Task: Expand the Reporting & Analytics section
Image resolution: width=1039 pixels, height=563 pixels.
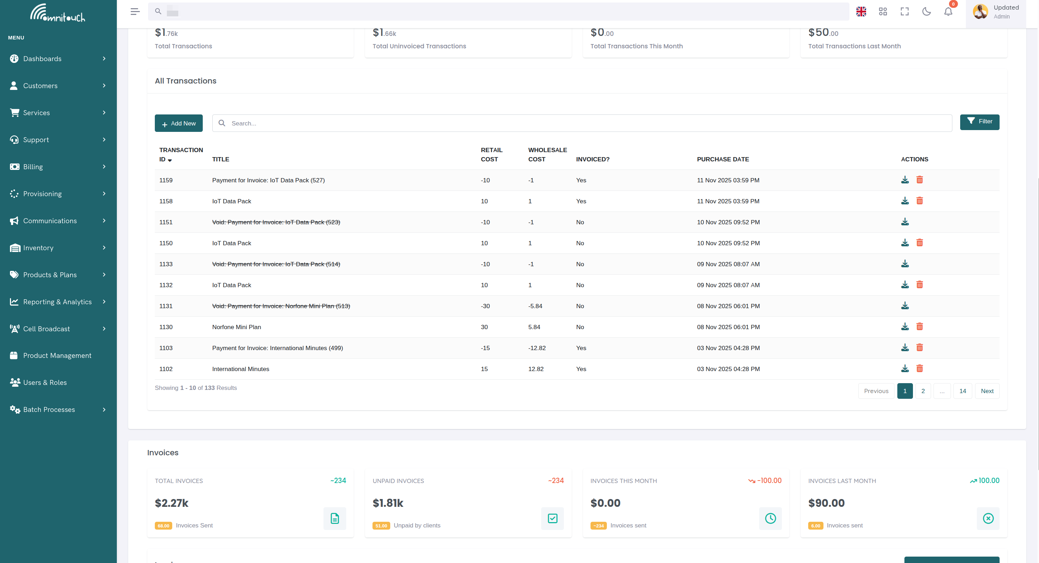Action: point(57,301)
